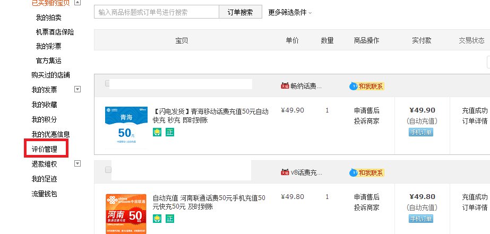490x234 pixels.
Task: Tick the checkbox for the v8话费充 order
Action: 108,170
